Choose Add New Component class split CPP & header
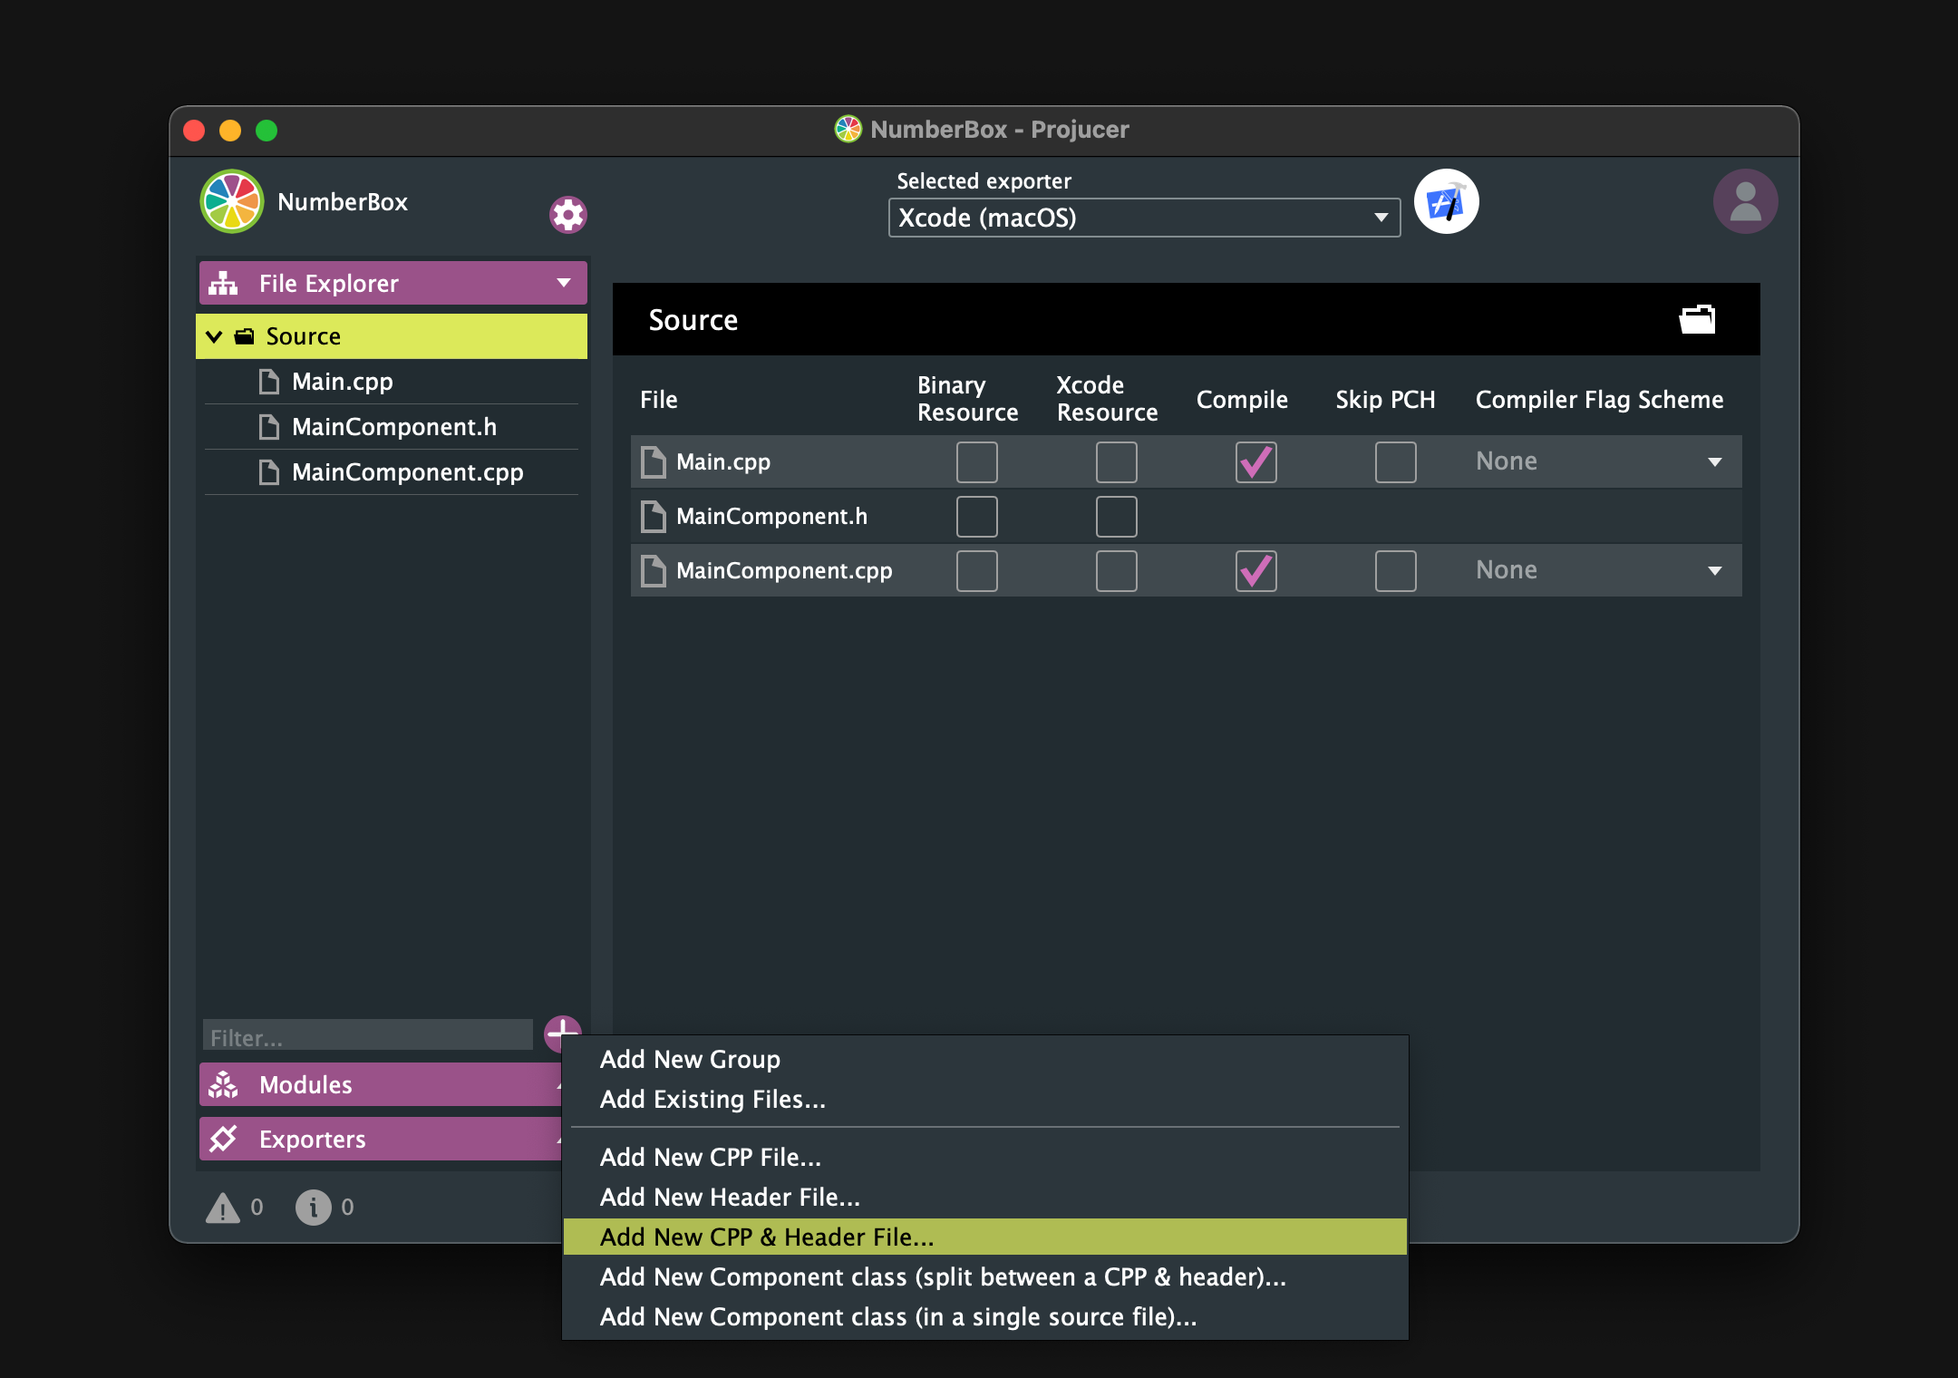This screenshot has width=1958, height=1378. [985, 1276]
